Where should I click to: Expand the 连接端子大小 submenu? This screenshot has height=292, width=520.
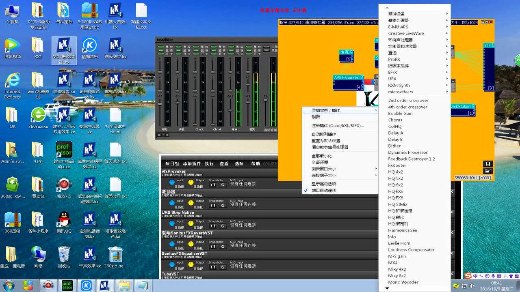pyautogui.click(x=340, y=176)
